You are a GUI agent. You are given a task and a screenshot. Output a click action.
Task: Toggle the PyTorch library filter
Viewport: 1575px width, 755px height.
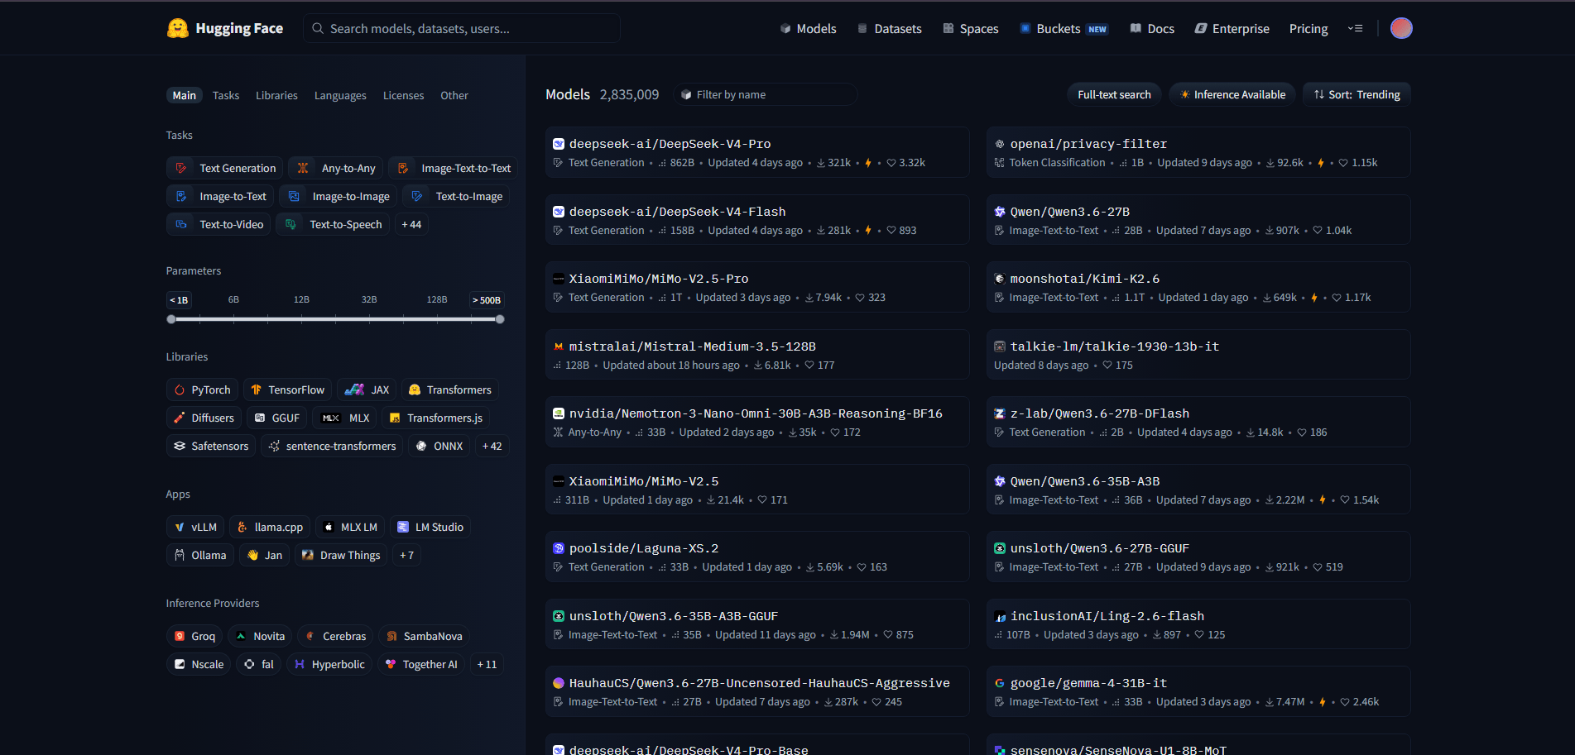(x=203, y=389)
